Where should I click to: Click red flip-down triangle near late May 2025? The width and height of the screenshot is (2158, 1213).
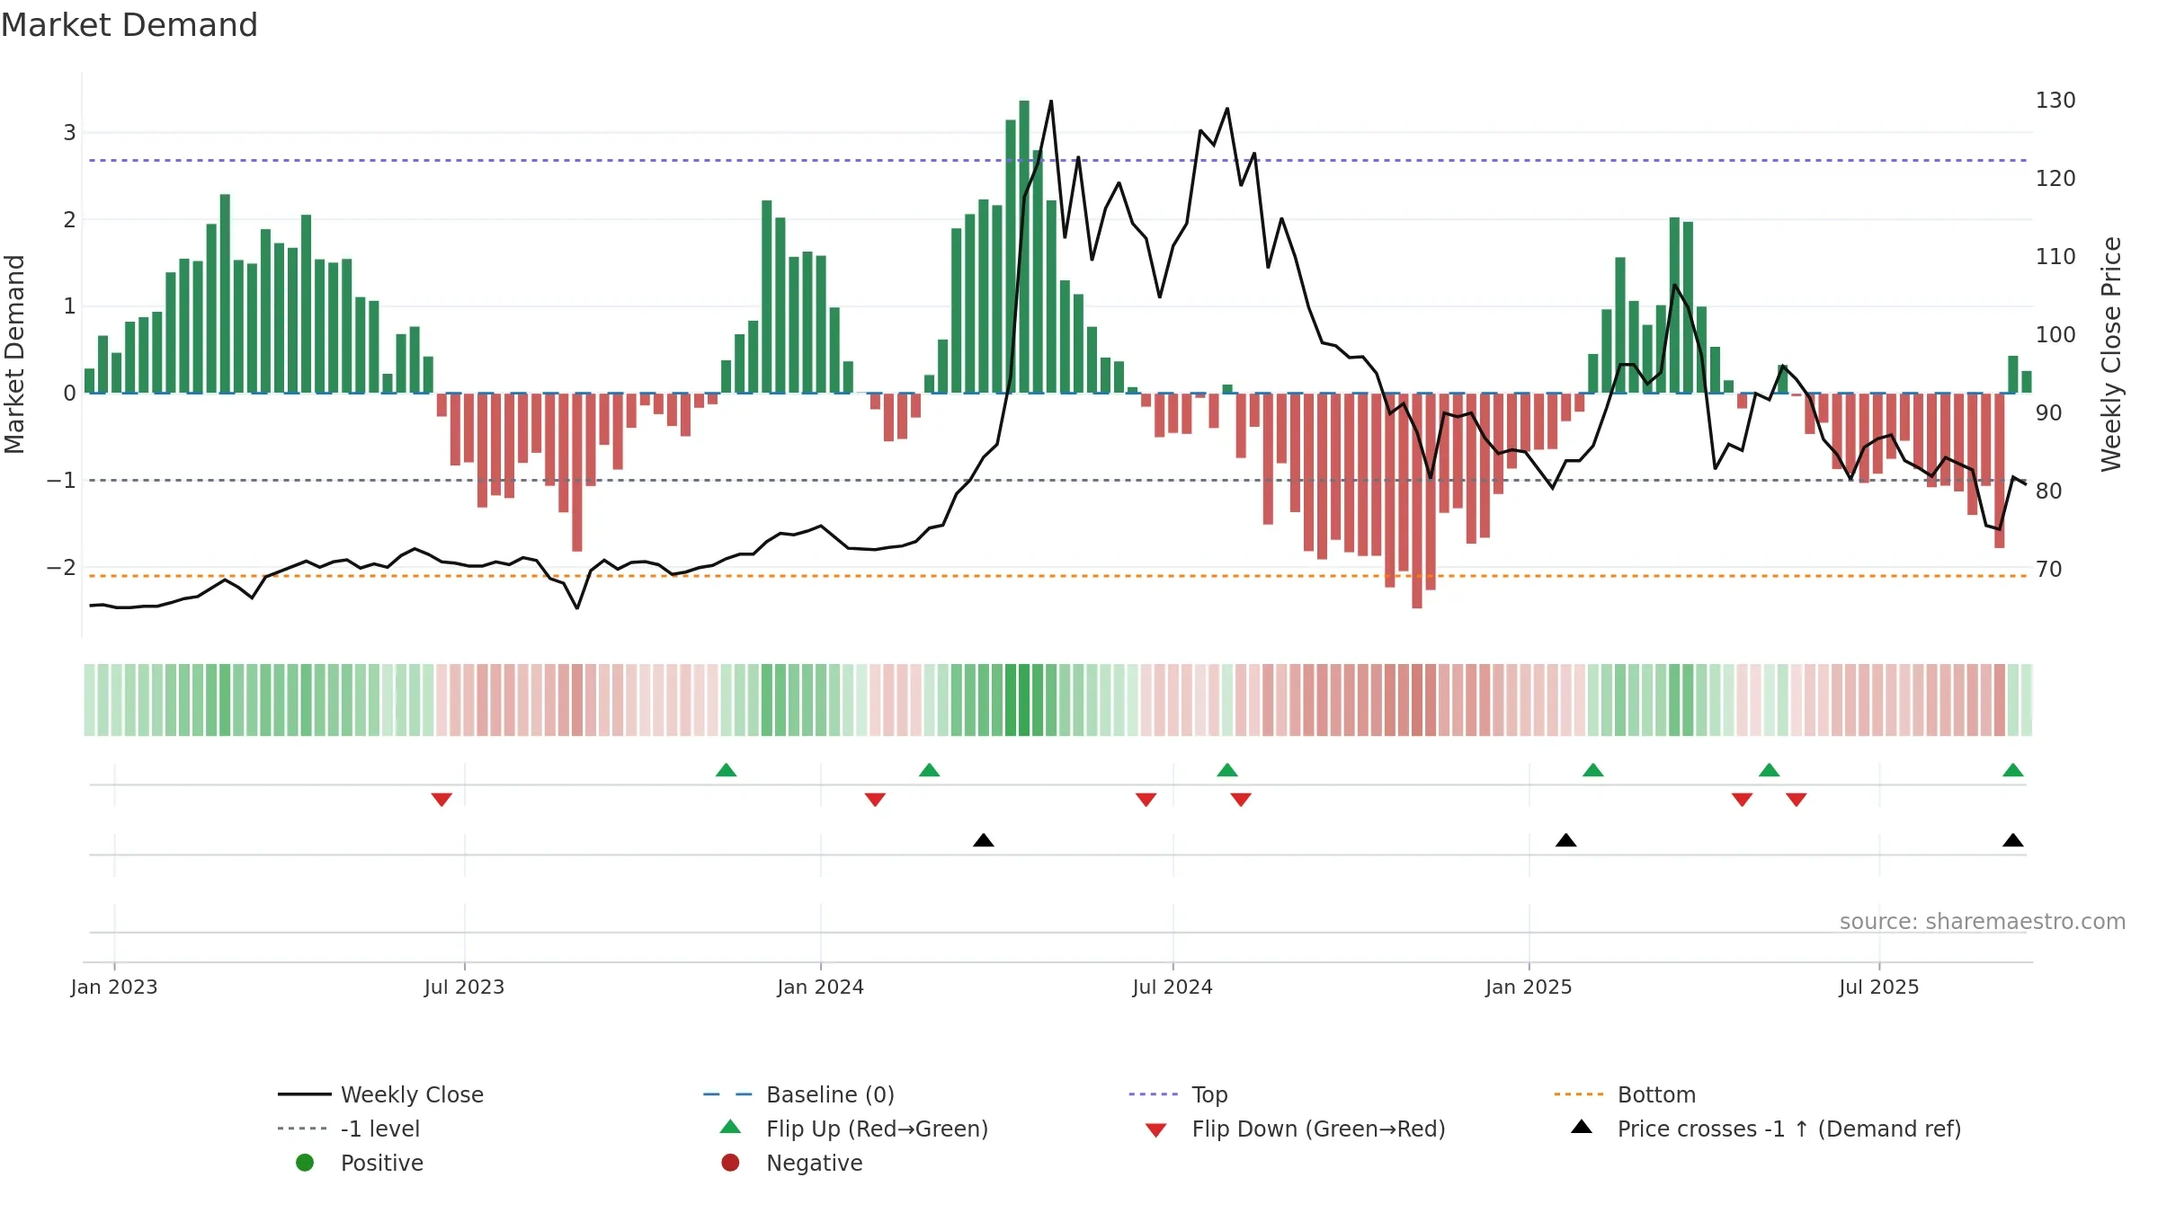(x=1797, y=800)
